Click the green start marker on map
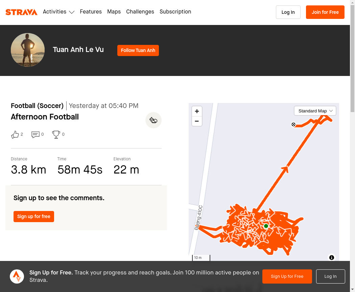 coord(266,226)
